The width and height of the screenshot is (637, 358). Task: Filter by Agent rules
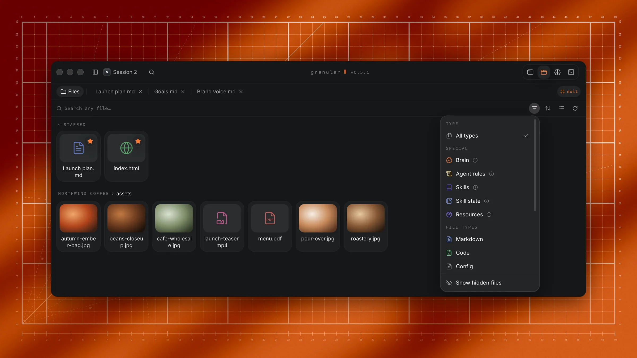[x=488, y=174]
